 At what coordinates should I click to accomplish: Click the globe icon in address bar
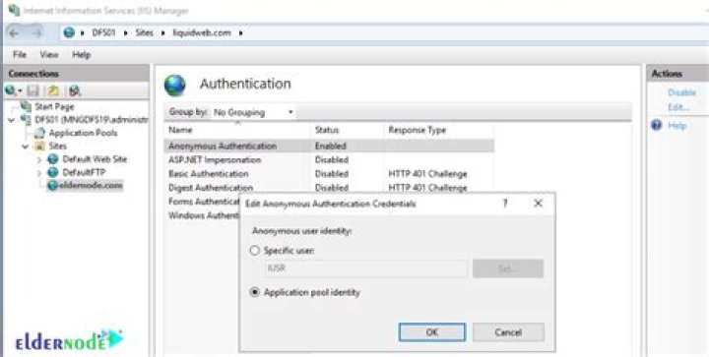(69, 33)
